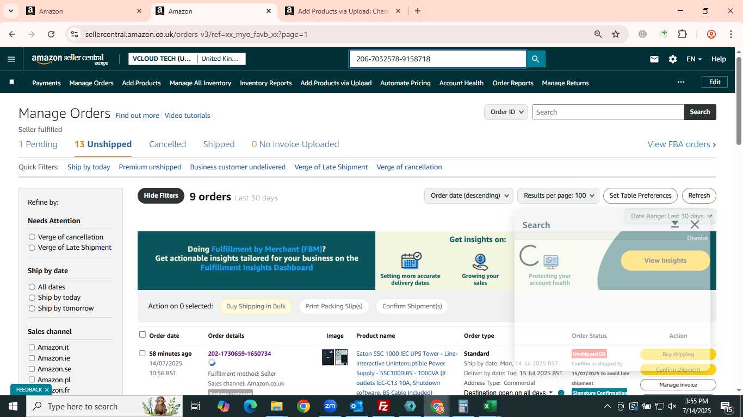Click the Order ID search input field
The height and width of the screenshot is (417, 743).
tap(608, 112)
